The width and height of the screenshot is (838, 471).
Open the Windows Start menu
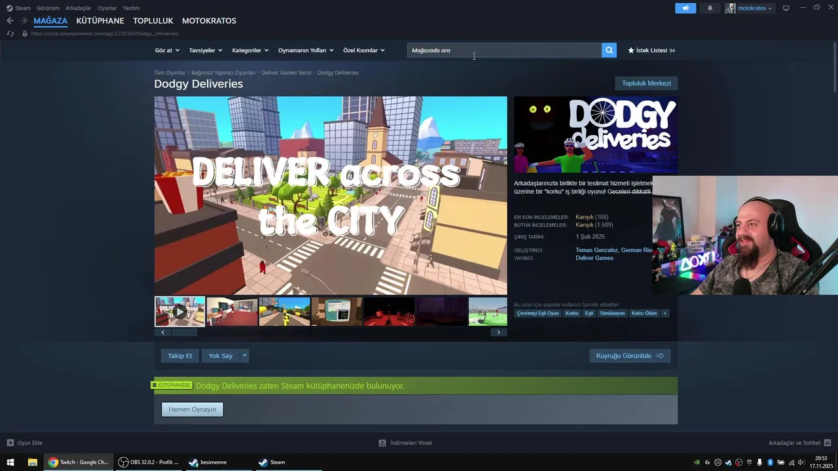point(10,462)
